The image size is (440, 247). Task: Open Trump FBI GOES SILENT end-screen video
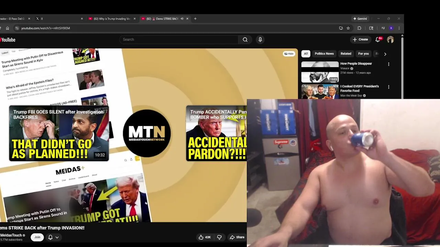pyautogui.click(x=59, y=133)
